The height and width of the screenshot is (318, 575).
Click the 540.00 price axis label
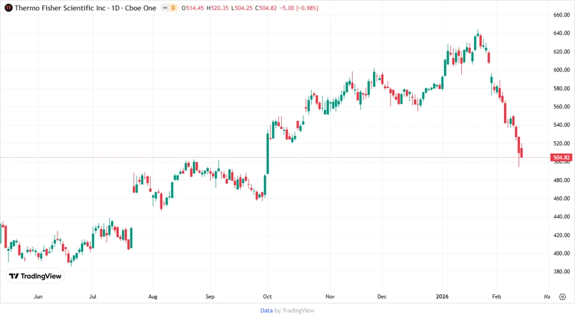click(x=562, y=125)
